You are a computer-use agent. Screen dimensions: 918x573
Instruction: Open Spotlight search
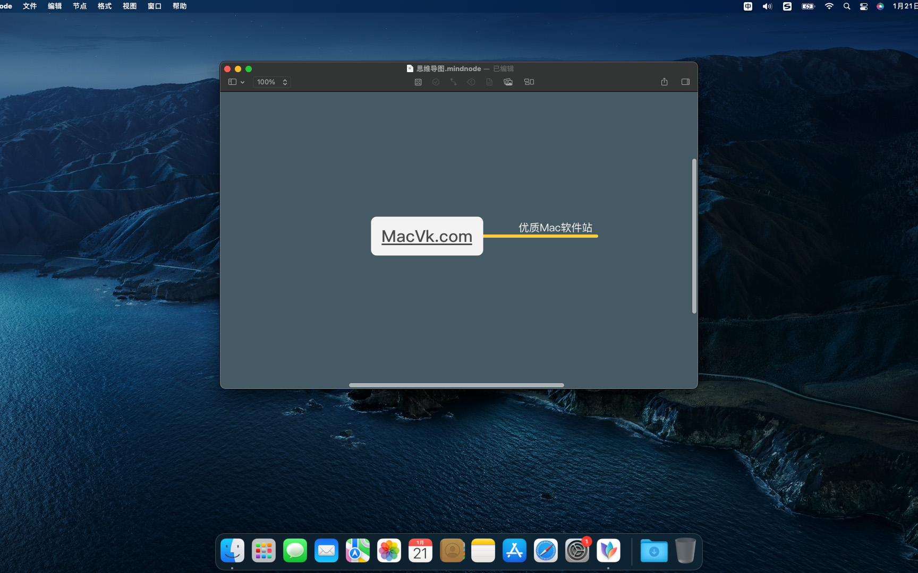click(x=847, y=6)
